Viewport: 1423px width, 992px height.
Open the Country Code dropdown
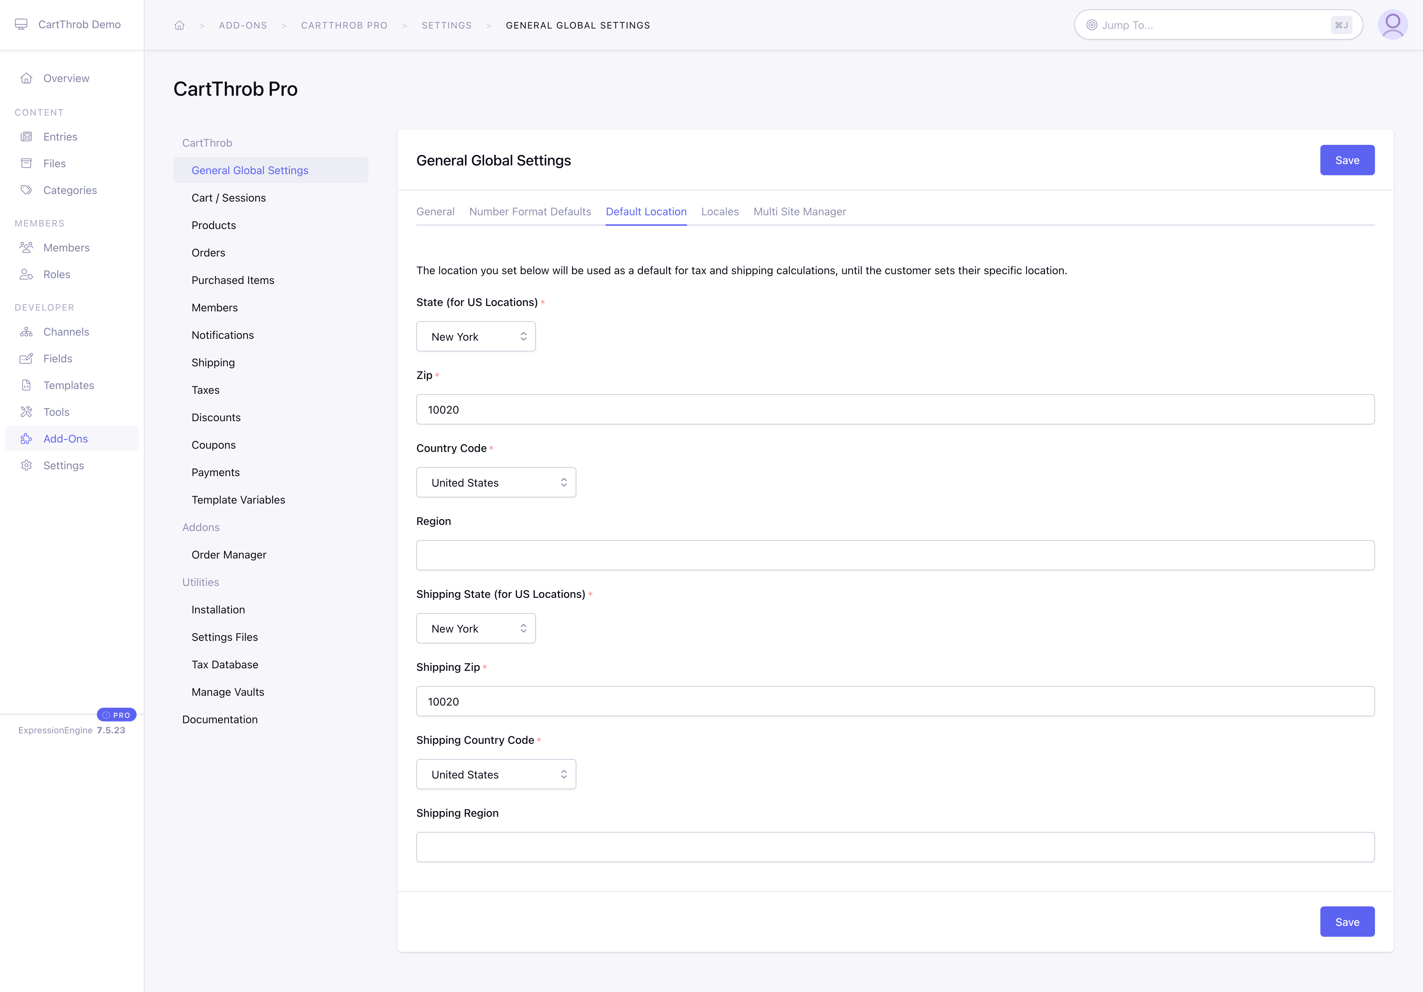pos(496,483)
